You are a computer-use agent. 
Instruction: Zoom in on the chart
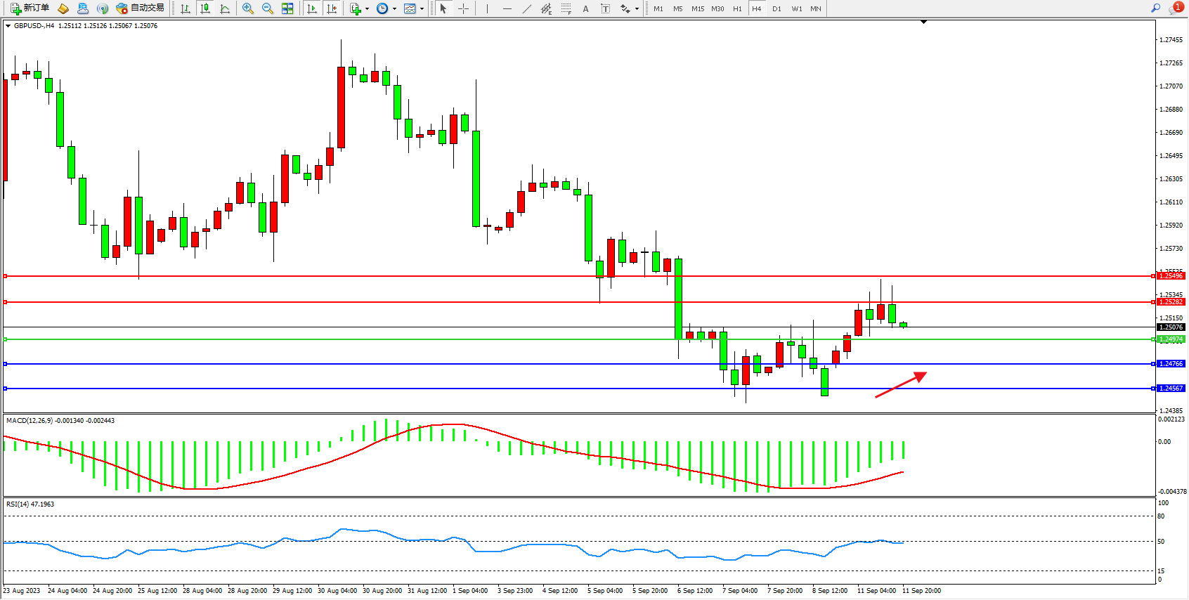[248, 8]
